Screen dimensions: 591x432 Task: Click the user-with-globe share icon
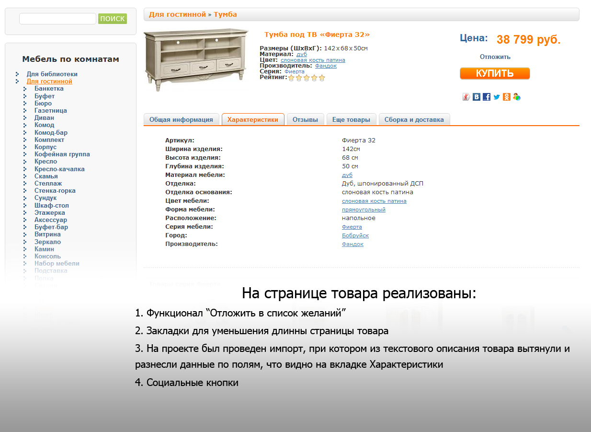tap(517, 97)
